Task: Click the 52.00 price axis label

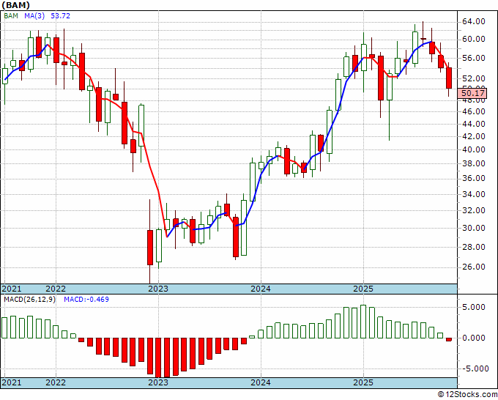Action: pos(474,78)
